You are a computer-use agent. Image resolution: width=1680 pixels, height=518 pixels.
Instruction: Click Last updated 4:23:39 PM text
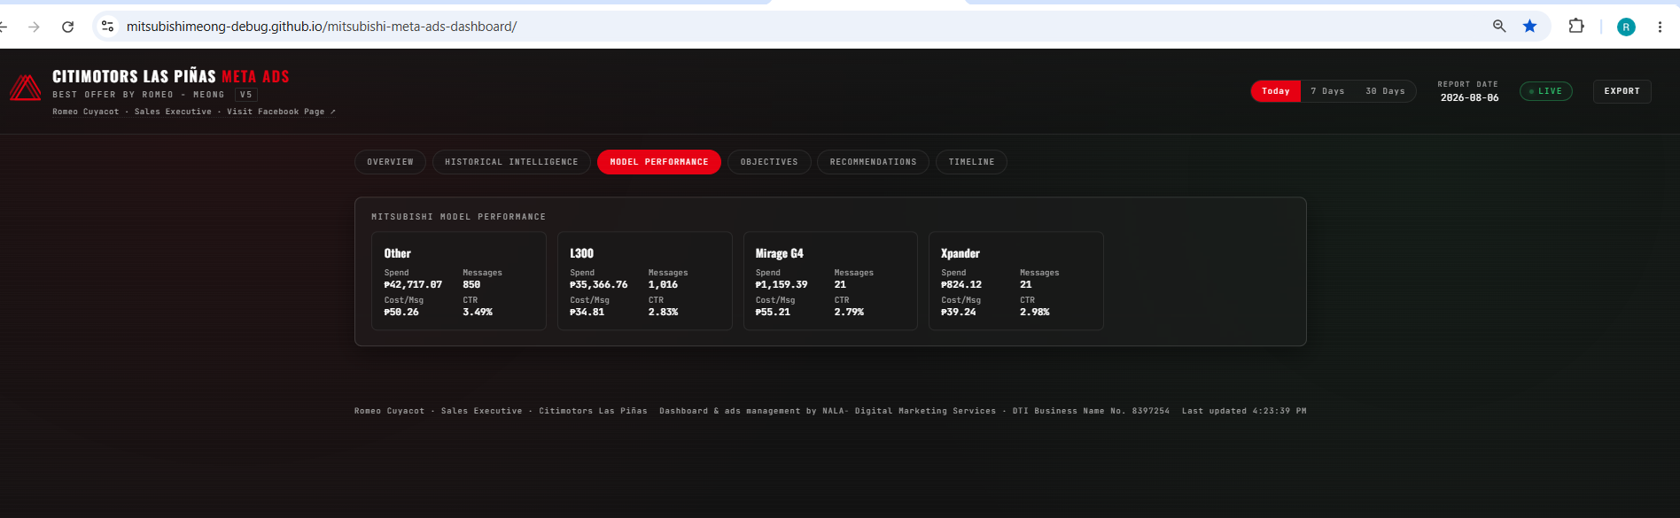tap(1244, 411)
